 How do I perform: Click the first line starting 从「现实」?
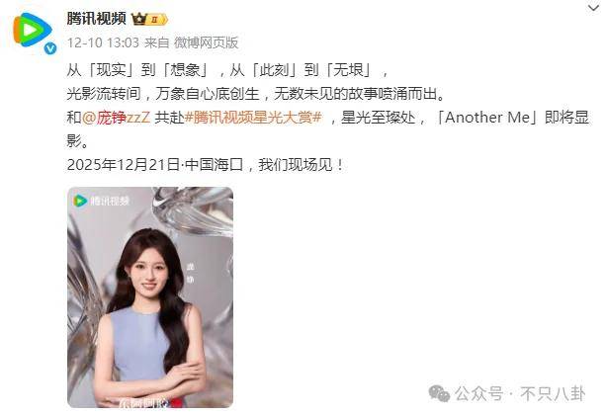[228, 70]
